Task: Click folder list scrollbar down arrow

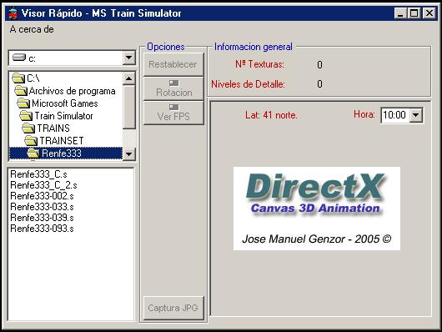Action: click(128, 154)
